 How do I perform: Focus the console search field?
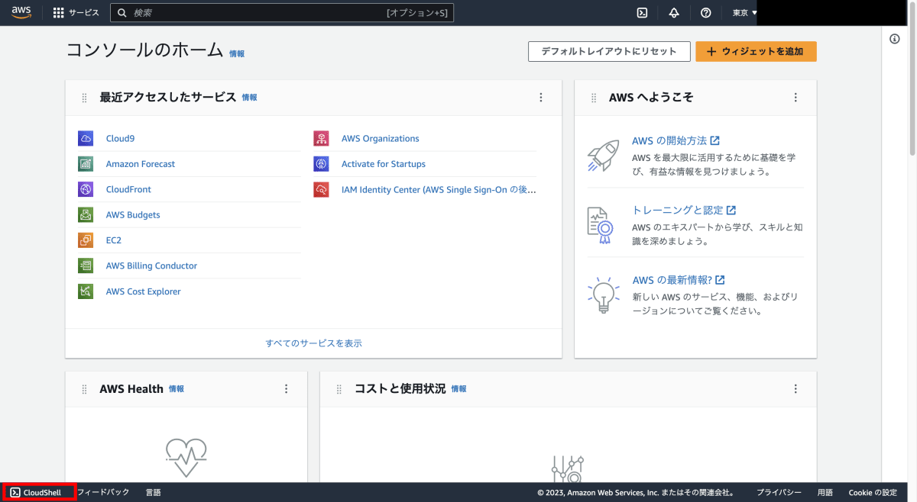pos(282,13)
